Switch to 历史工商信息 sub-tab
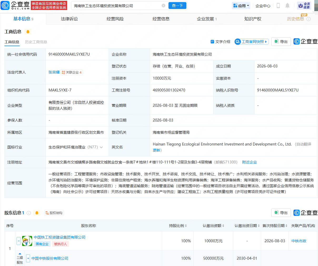This screenshot has height=266, width=318. click(x=36, y=42)
